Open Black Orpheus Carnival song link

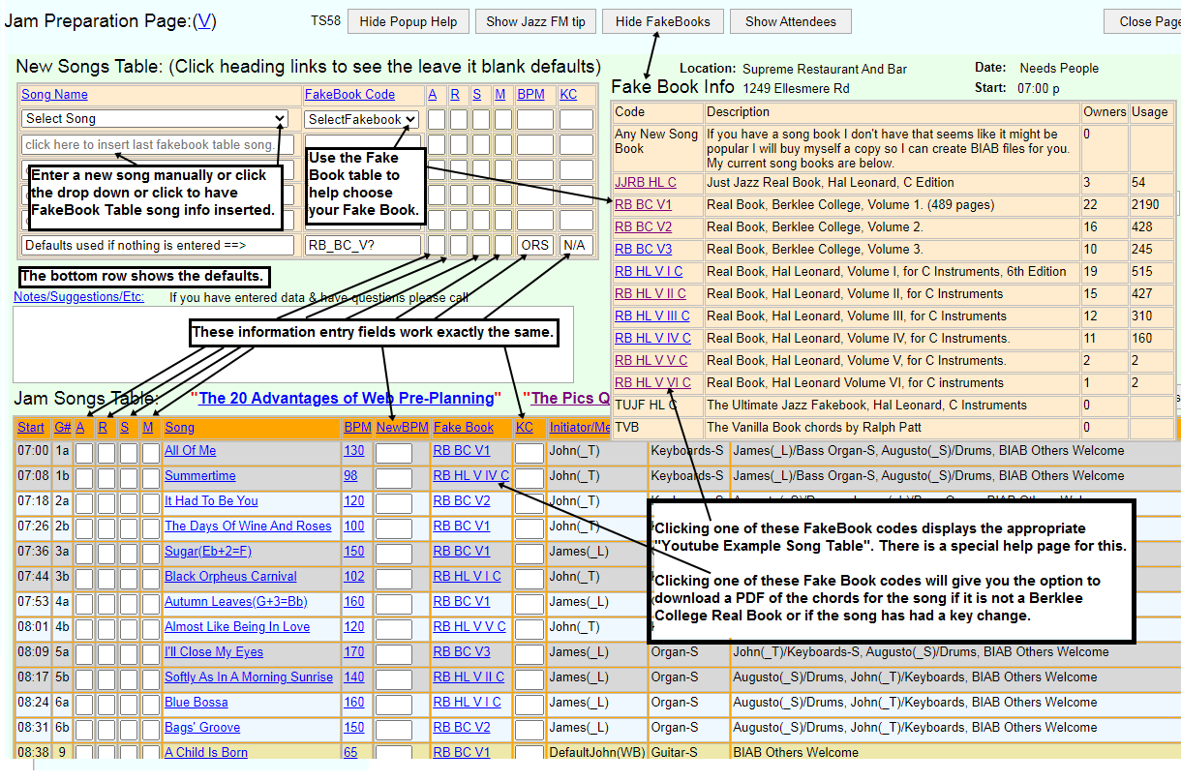tap(230, 577)
